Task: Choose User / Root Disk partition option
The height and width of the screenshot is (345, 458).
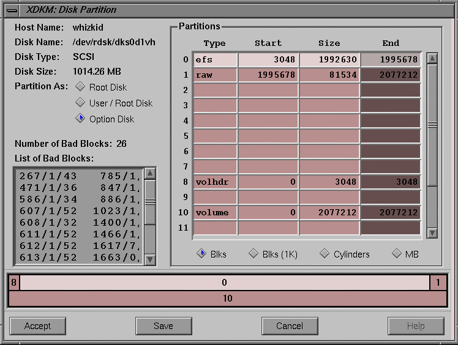Action: [80, 103]
